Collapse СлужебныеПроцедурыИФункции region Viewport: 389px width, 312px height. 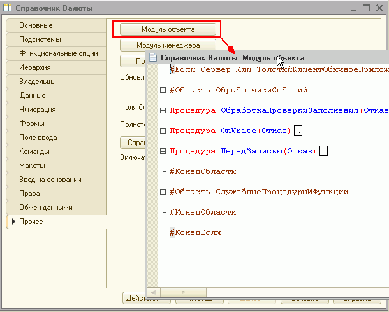[x=163, y=192]
